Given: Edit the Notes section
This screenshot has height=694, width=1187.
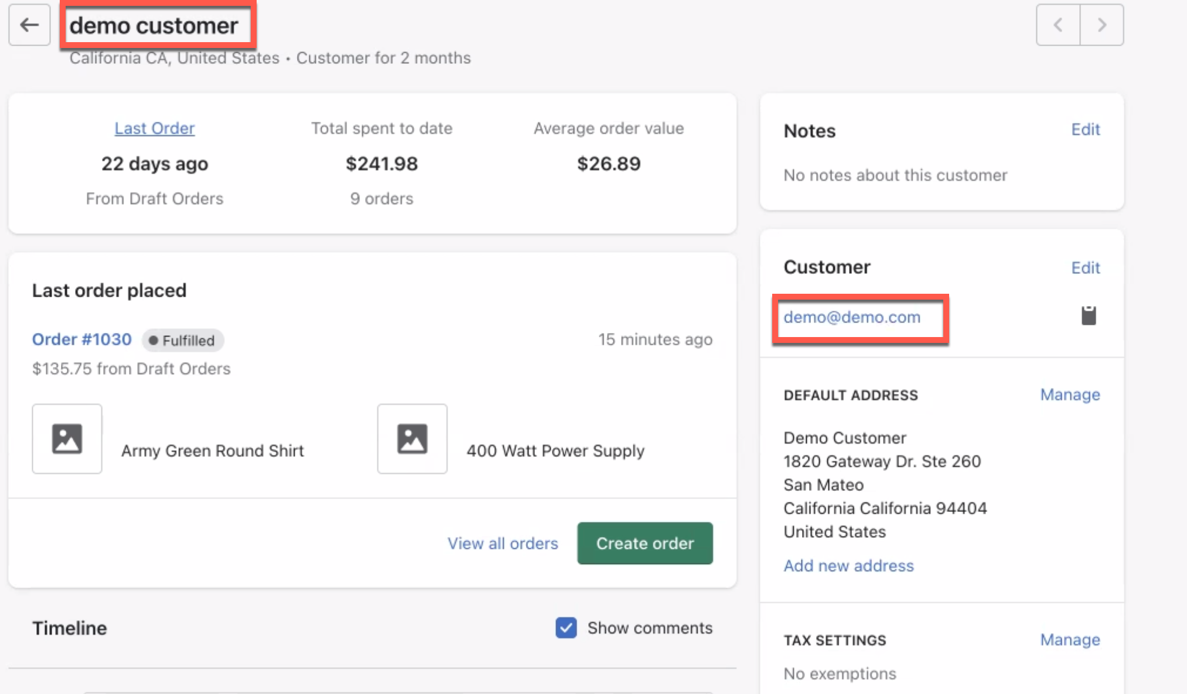Looking at the screenshot, I should click(x=1086, y=129).
